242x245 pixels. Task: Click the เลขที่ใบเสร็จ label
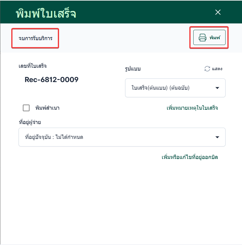tap(33, 66)
